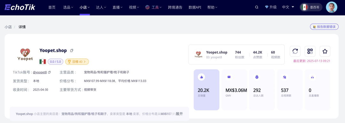Click the 0.0 / 5.0 rating badge
The height and width of the screenshot is (123, 345).
[56, 62]
